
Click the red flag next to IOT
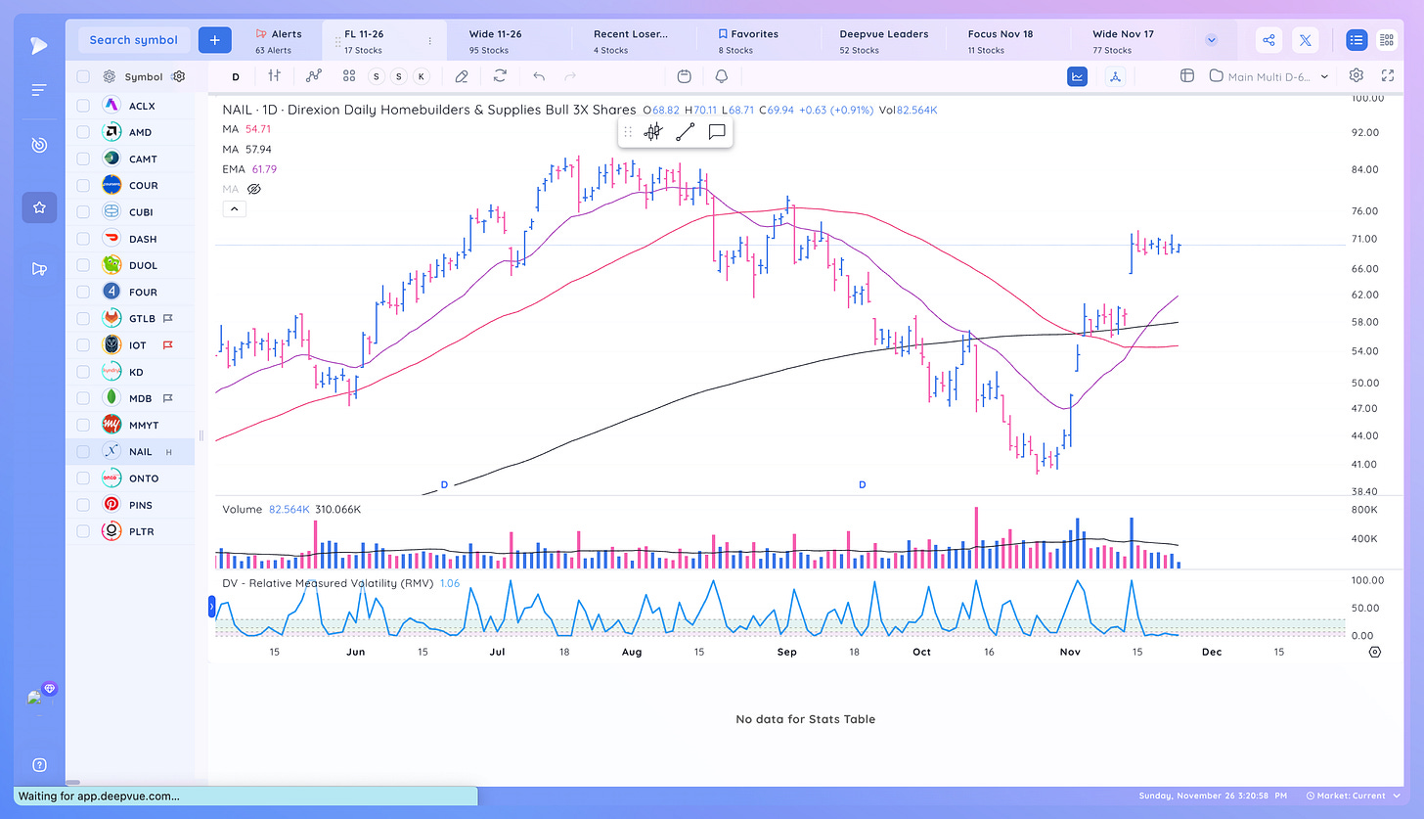tap(167, 344)
